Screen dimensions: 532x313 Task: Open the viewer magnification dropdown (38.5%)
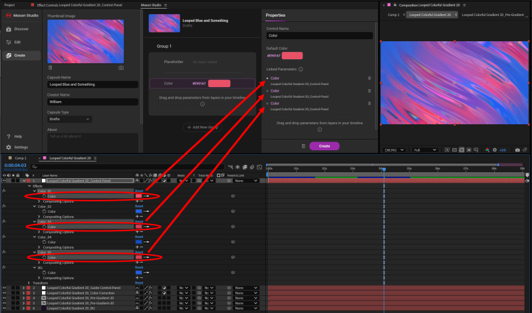click(394, 150)
